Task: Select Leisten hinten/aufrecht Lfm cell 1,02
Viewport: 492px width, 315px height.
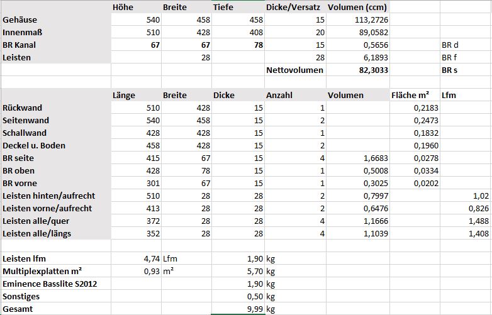Action: (466, 196)
